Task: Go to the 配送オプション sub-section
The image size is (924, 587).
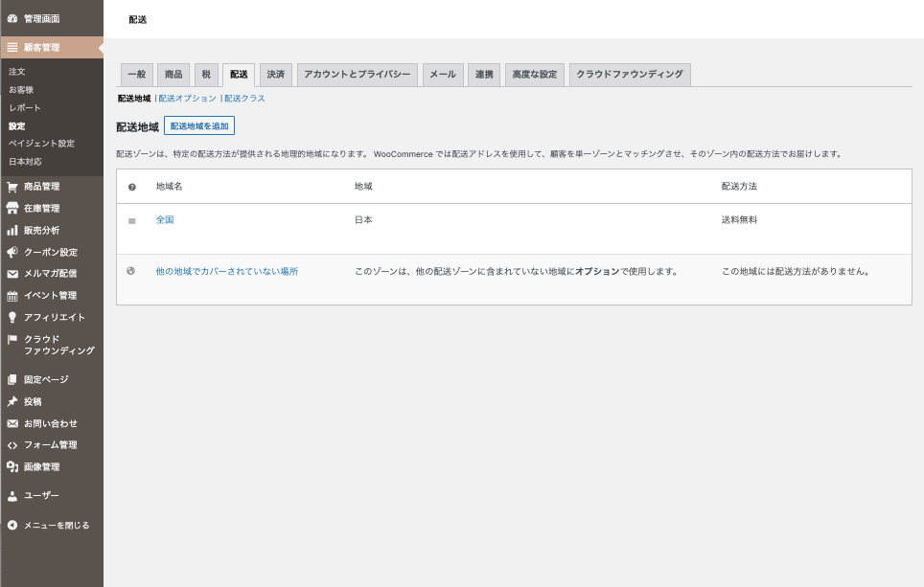Action: (188, 99)
